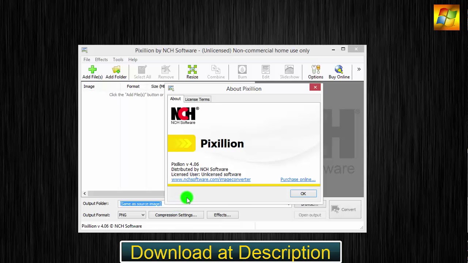Viewport: 468px width, 263px height.
Task: Select the About tab in dialog
Action: tap(175, 99)
